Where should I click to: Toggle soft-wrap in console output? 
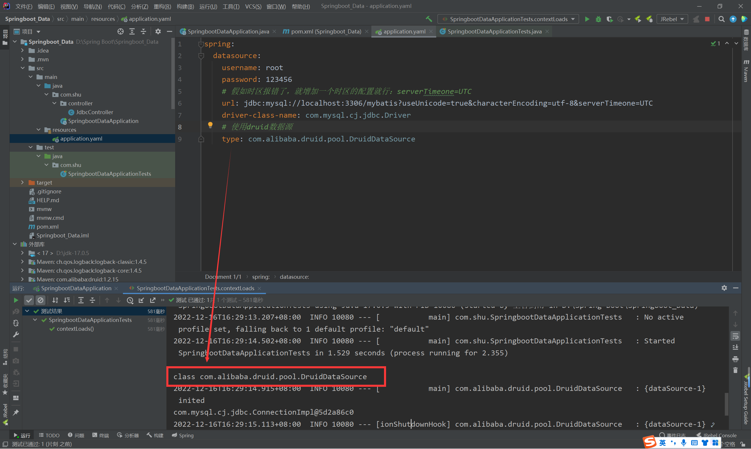(735, 336)
